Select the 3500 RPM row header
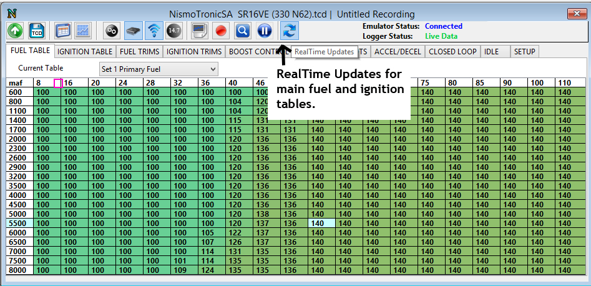591x286 pixels. 19,185
